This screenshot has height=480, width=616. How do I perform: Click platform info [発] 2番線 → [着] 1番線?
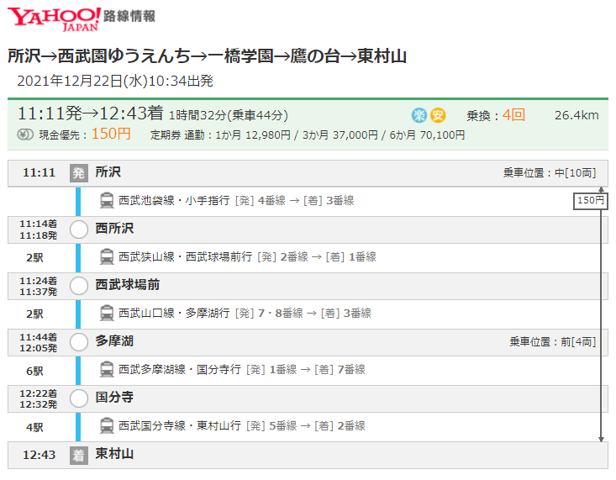[317, 256]
